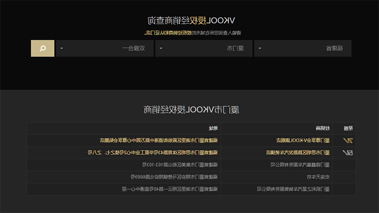This screenshot has height=213, width=379.
Task: Click the VKOOL授权经销商查询 page heading
Action: 191,21
